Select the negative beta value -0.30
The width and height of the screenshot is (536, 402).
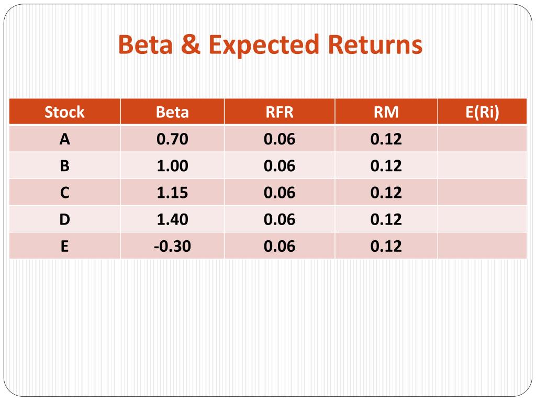click(172, 246)
